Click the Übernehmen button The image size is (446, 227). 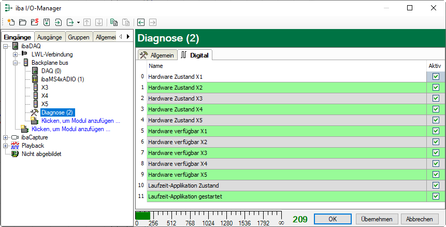pos(377,219)
